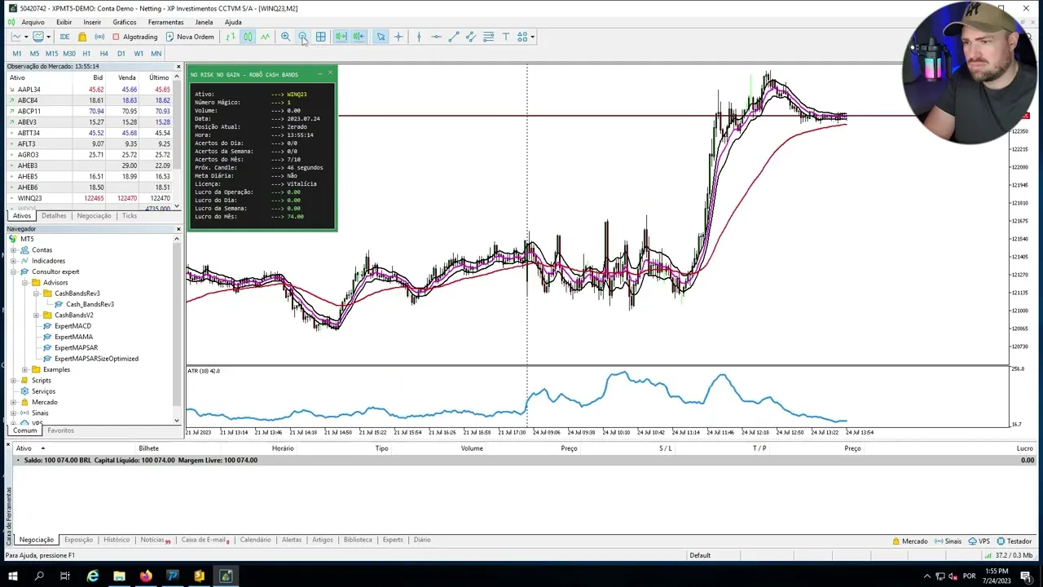Screen dimensions: 1043x587
Task: Collapse the CashBandsRev3 folder
Action: [x=37, y=293]
